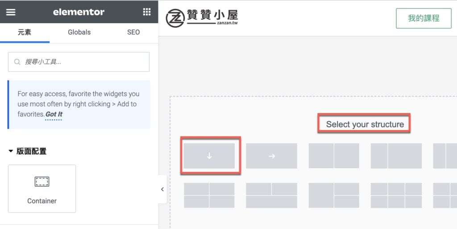457x229 pixels.
Task: Open the Elementor hamburger menu
Action: click(x=11, y=12)
